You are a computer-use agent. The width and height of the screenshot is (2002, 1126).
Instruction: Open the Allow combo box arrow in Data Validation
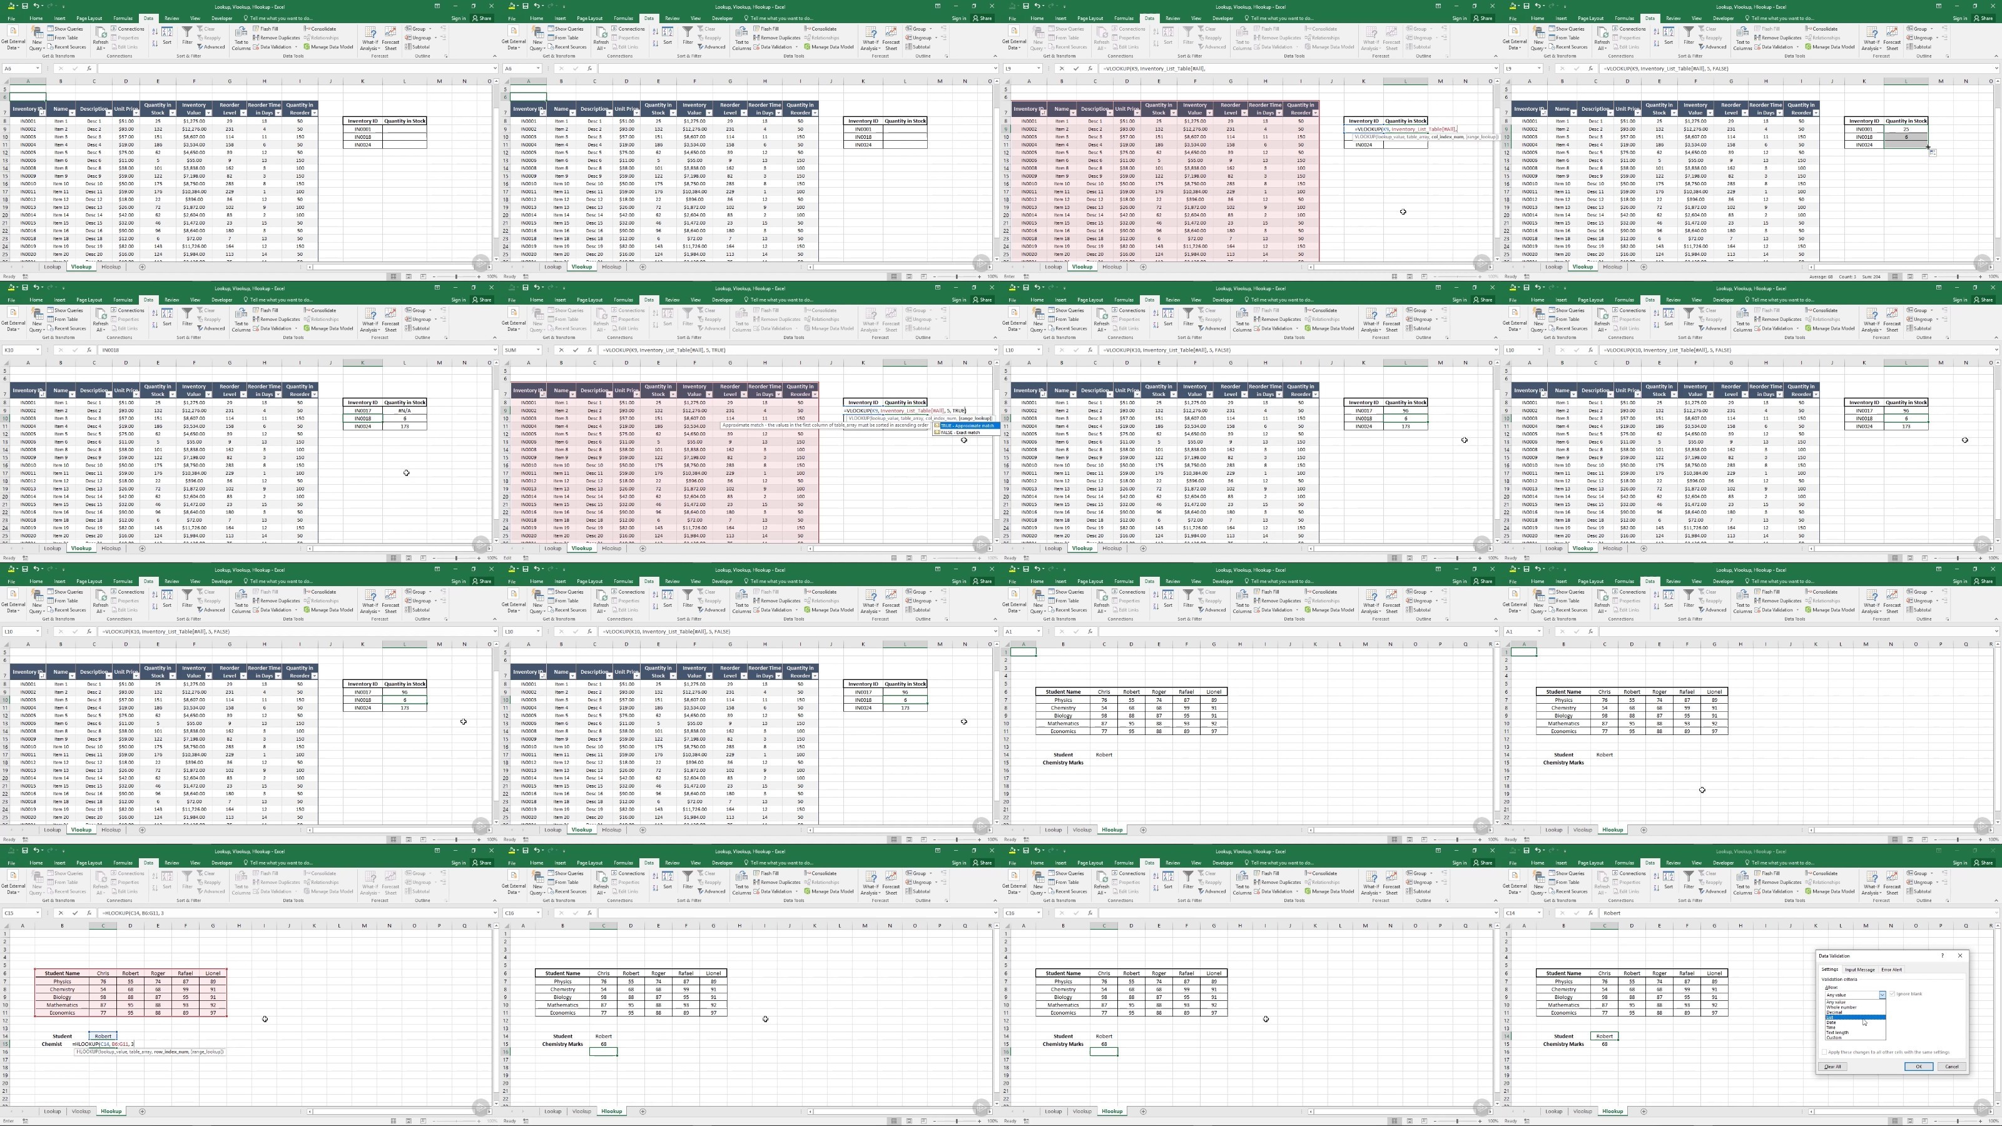click(1883, 995)
